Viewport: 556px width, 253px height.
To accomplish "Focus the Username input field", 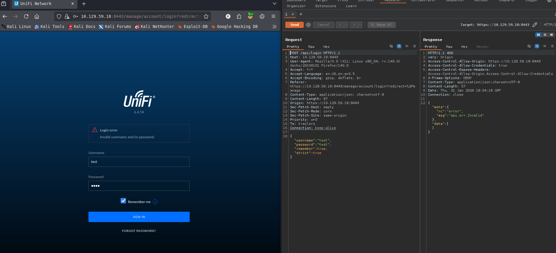I will point(139,162).
